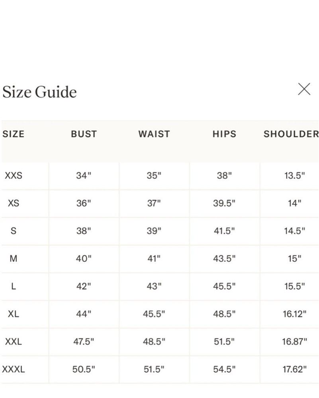Viewport: 319px width, 398px height.
Task: Select the HIPS column header
Action: (225, 134)
